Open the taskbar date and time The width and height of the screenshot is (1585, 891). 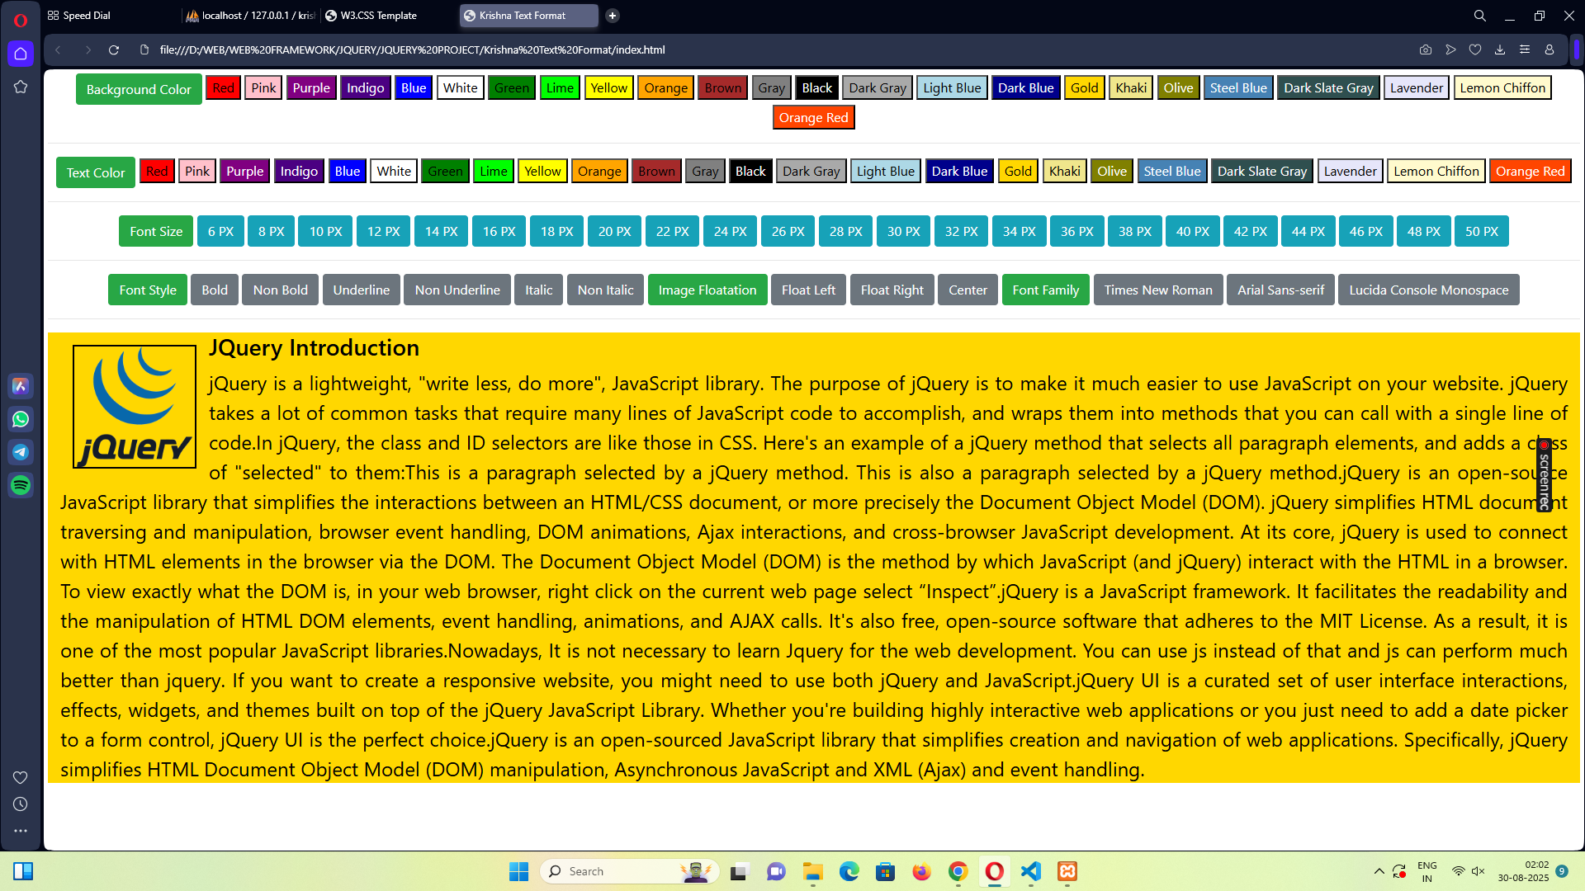click(1523, 871)
